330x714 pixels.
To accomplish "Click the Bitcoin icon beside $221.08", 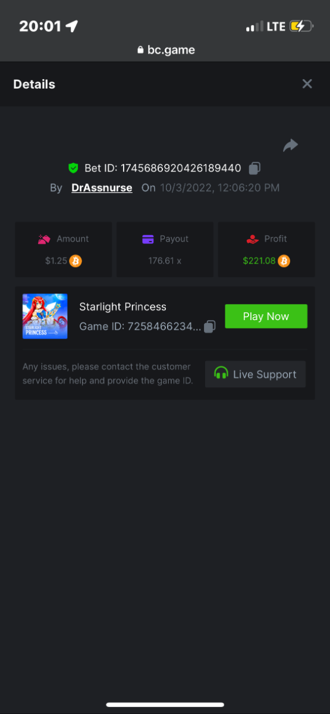I will [284, 261].
